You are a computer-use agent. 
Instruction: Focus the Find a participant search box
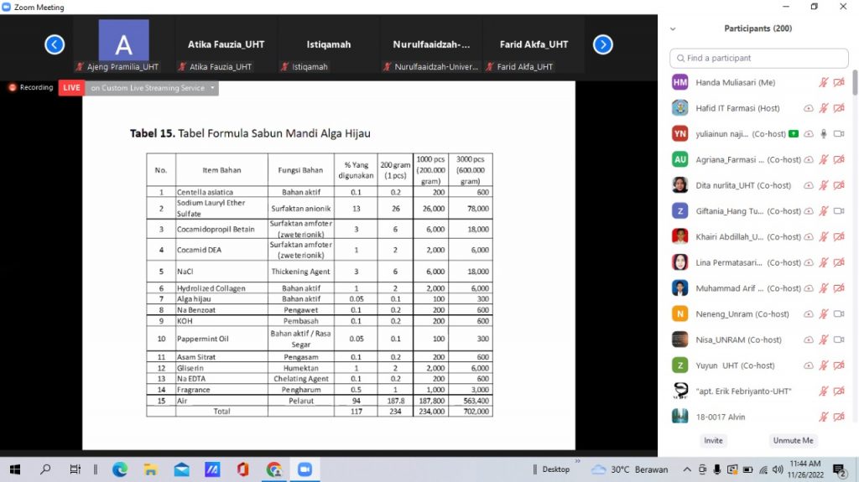click(758, 58)
